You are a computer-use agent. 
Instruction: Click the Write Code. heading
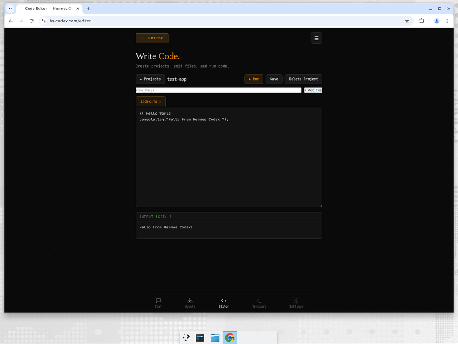tap(158, 56)
